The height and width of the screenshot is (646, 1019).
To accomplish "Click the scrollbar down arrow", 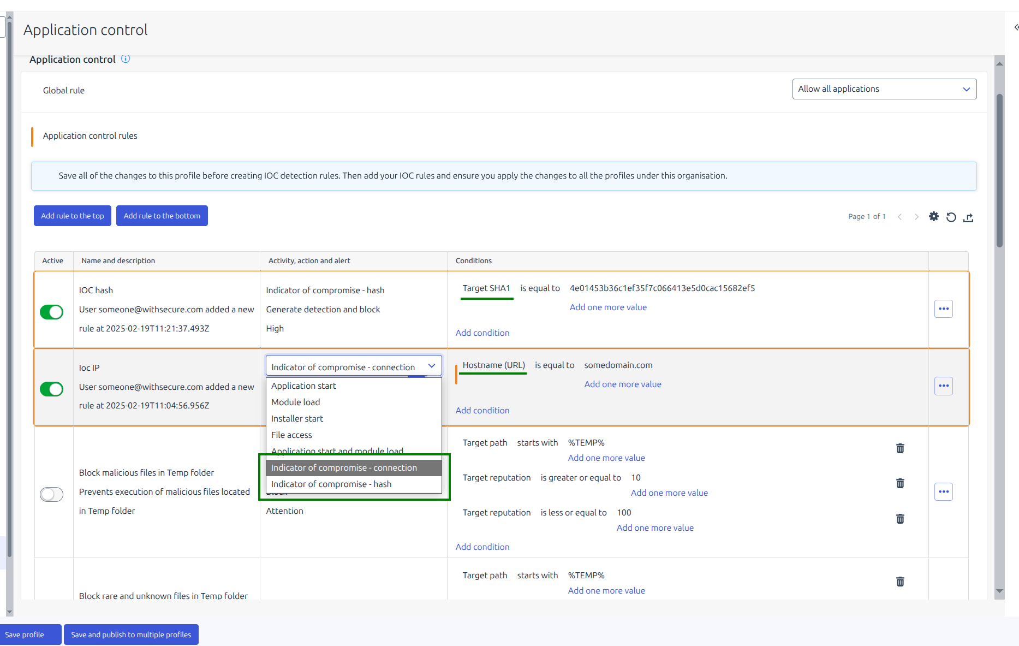I will (x=999, y=591).
